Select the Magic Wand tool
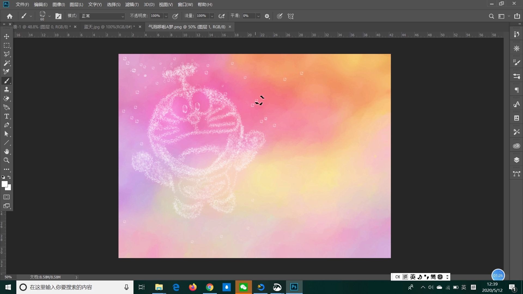Viewport: 523px width, 294px height. (x=7, y=63)
